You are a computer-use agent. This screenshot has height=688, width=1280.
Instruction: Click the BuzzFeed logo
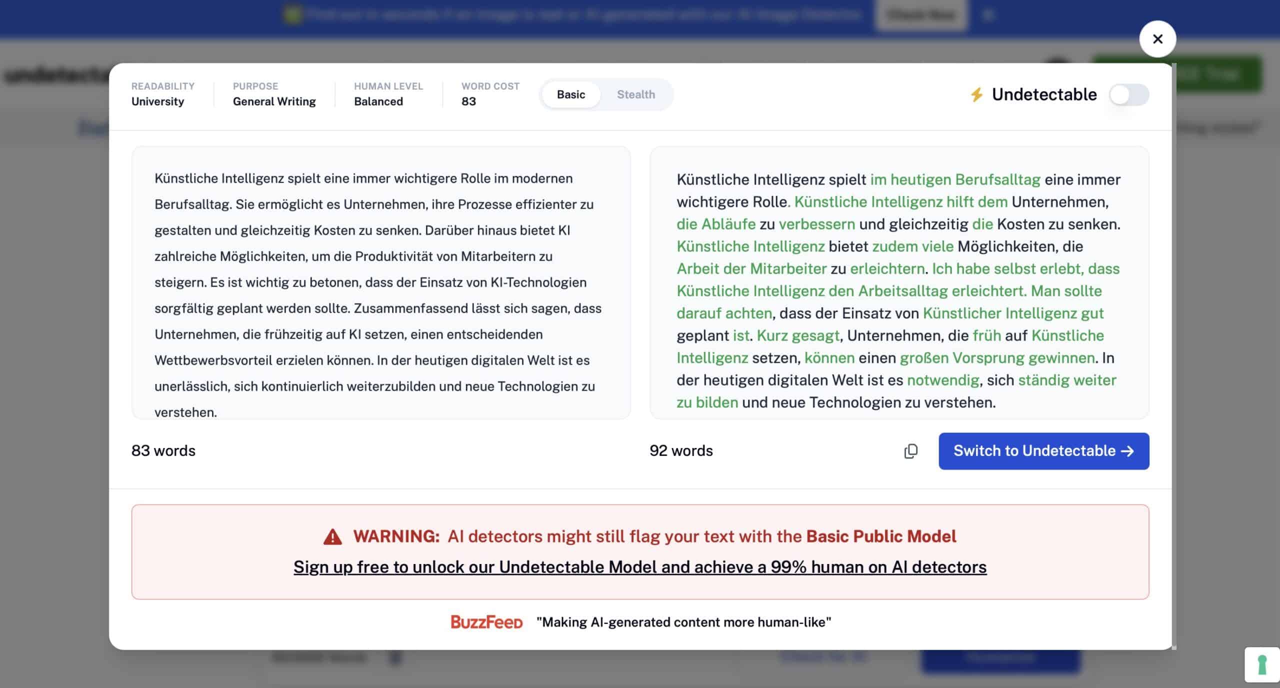pos(486,622)
